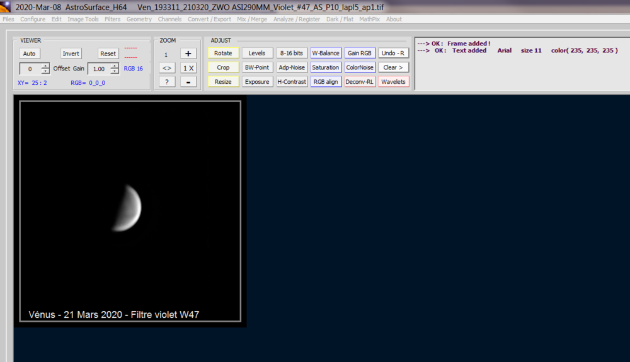Open the Exposure adjustment
The width and height of the screenshot is (630, 362).
coord(257,81)
